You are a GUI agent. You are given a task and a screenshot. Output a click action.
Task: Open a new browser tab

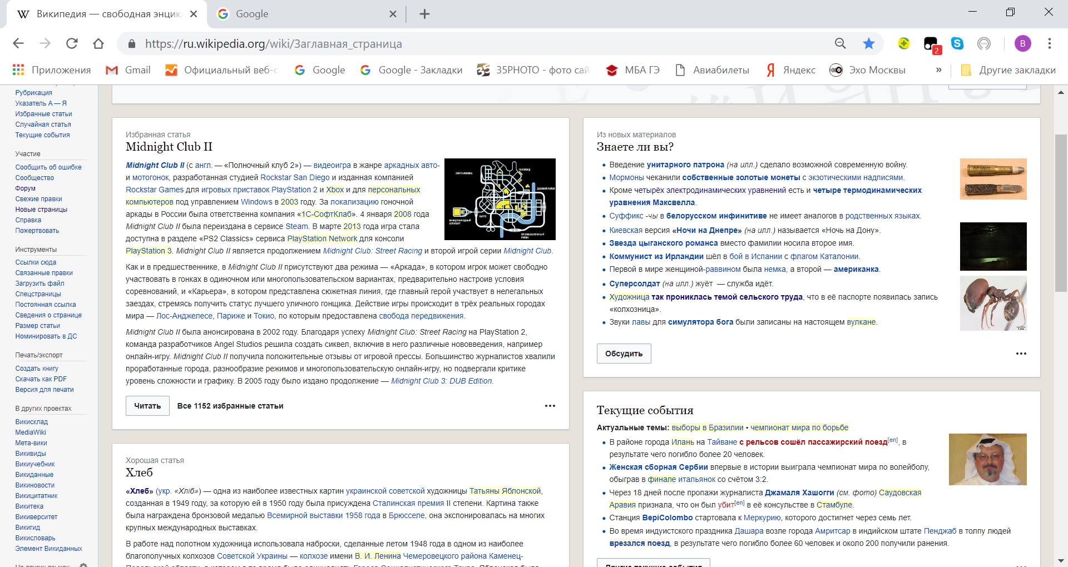(x=424, y=14)
